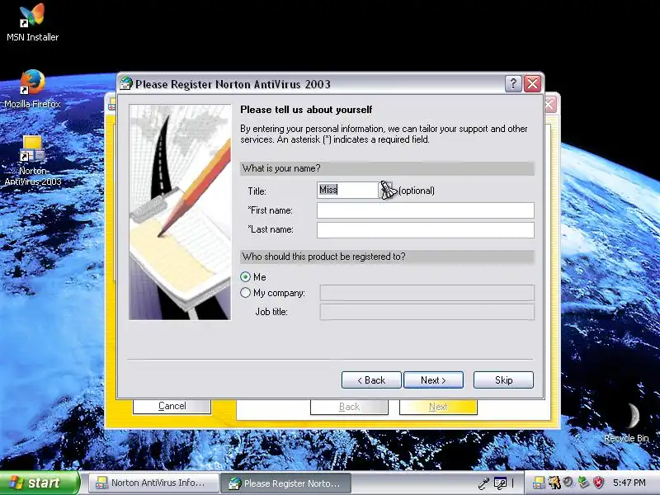This screenshot has width=660, height=495.
Task: Select the My company radio button
Action: [245, 293]
